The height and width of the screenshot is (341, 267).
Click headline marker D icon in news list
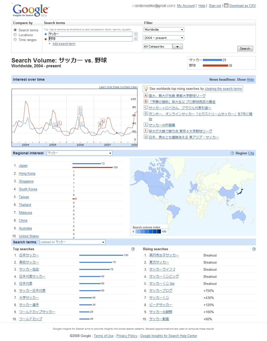146,114
